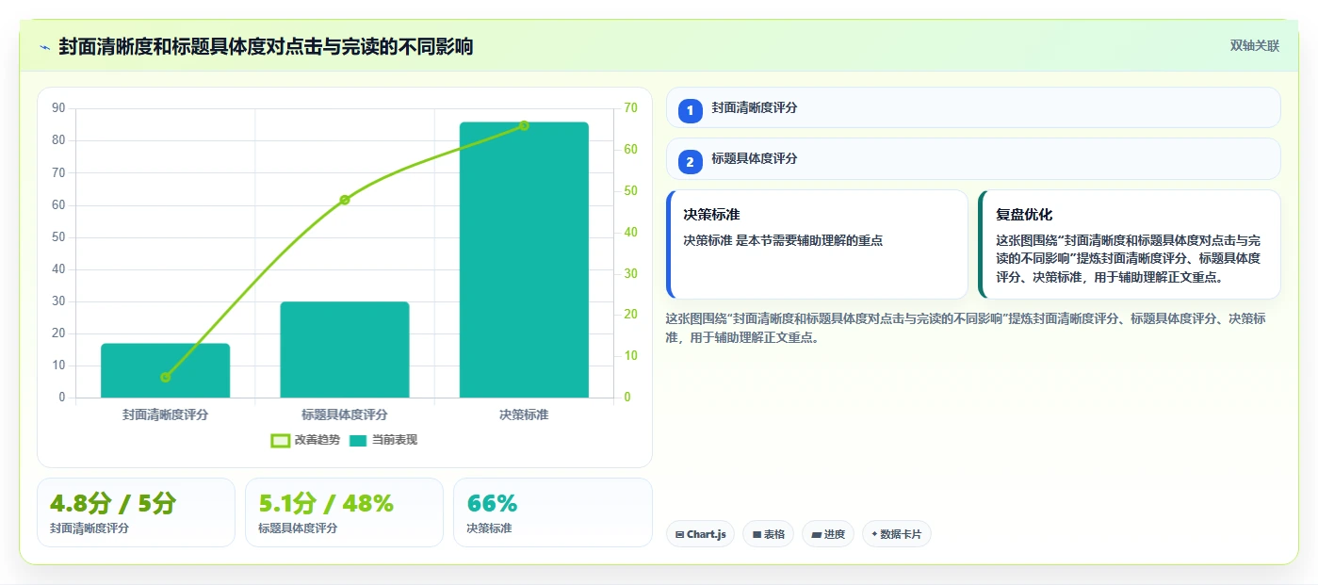Click the lightning icon beside the title

click(44, 46)
